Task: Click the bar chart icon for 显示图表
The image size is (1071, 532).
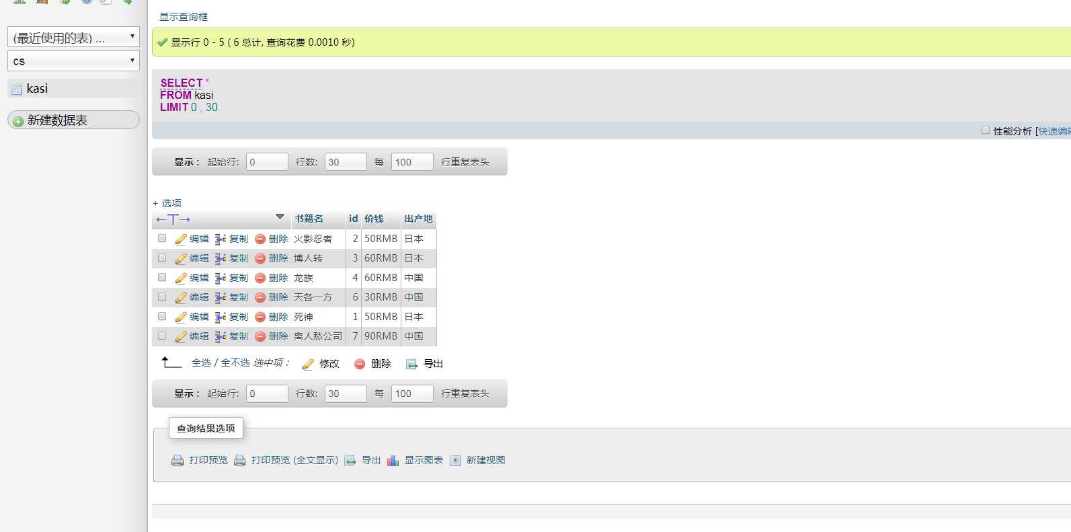Action: click(393, 461)
